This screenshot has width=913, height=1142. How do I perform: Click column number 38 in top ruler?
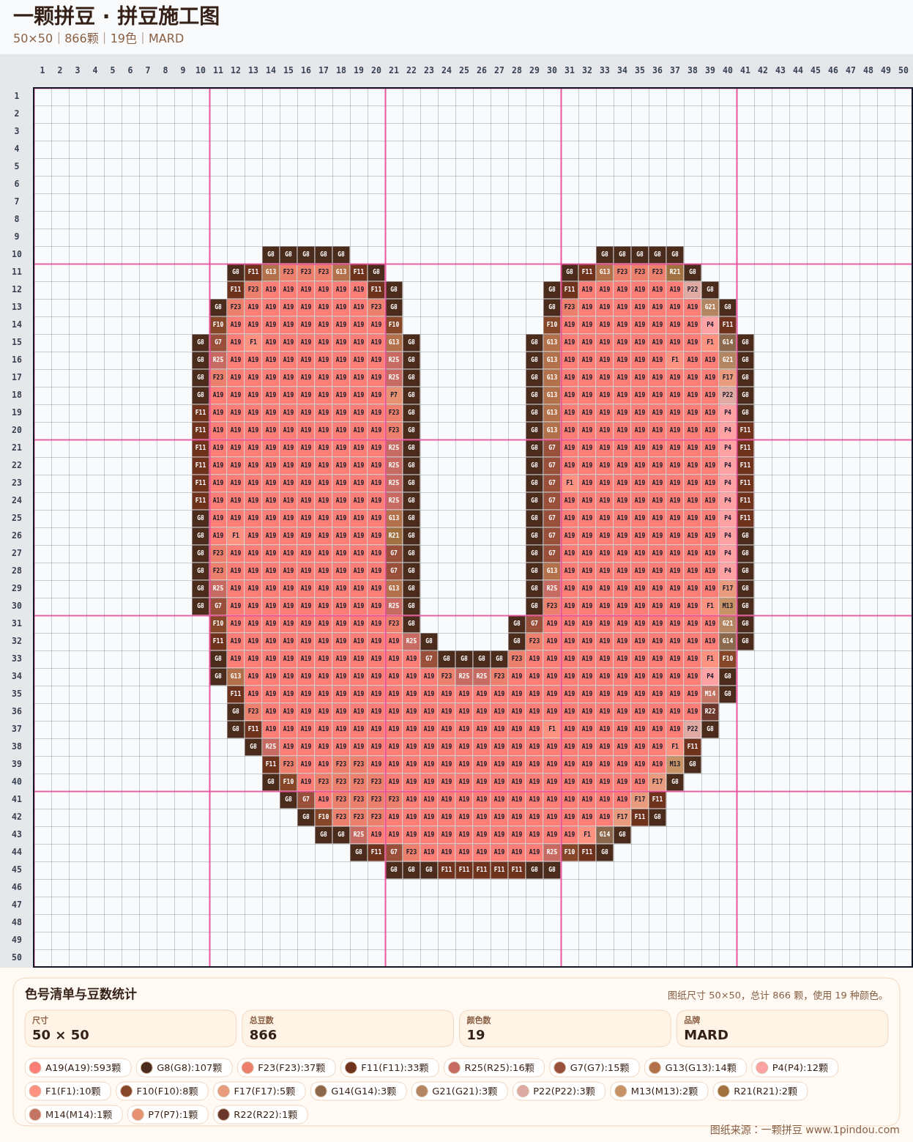pos(693,70)
